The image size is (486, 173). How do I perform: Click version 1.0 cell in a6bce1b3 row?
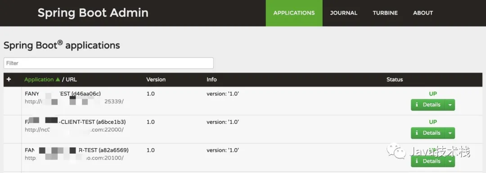(x=150, y=122)
